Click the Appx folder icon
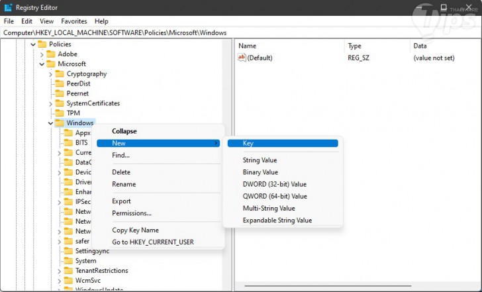 68,133
